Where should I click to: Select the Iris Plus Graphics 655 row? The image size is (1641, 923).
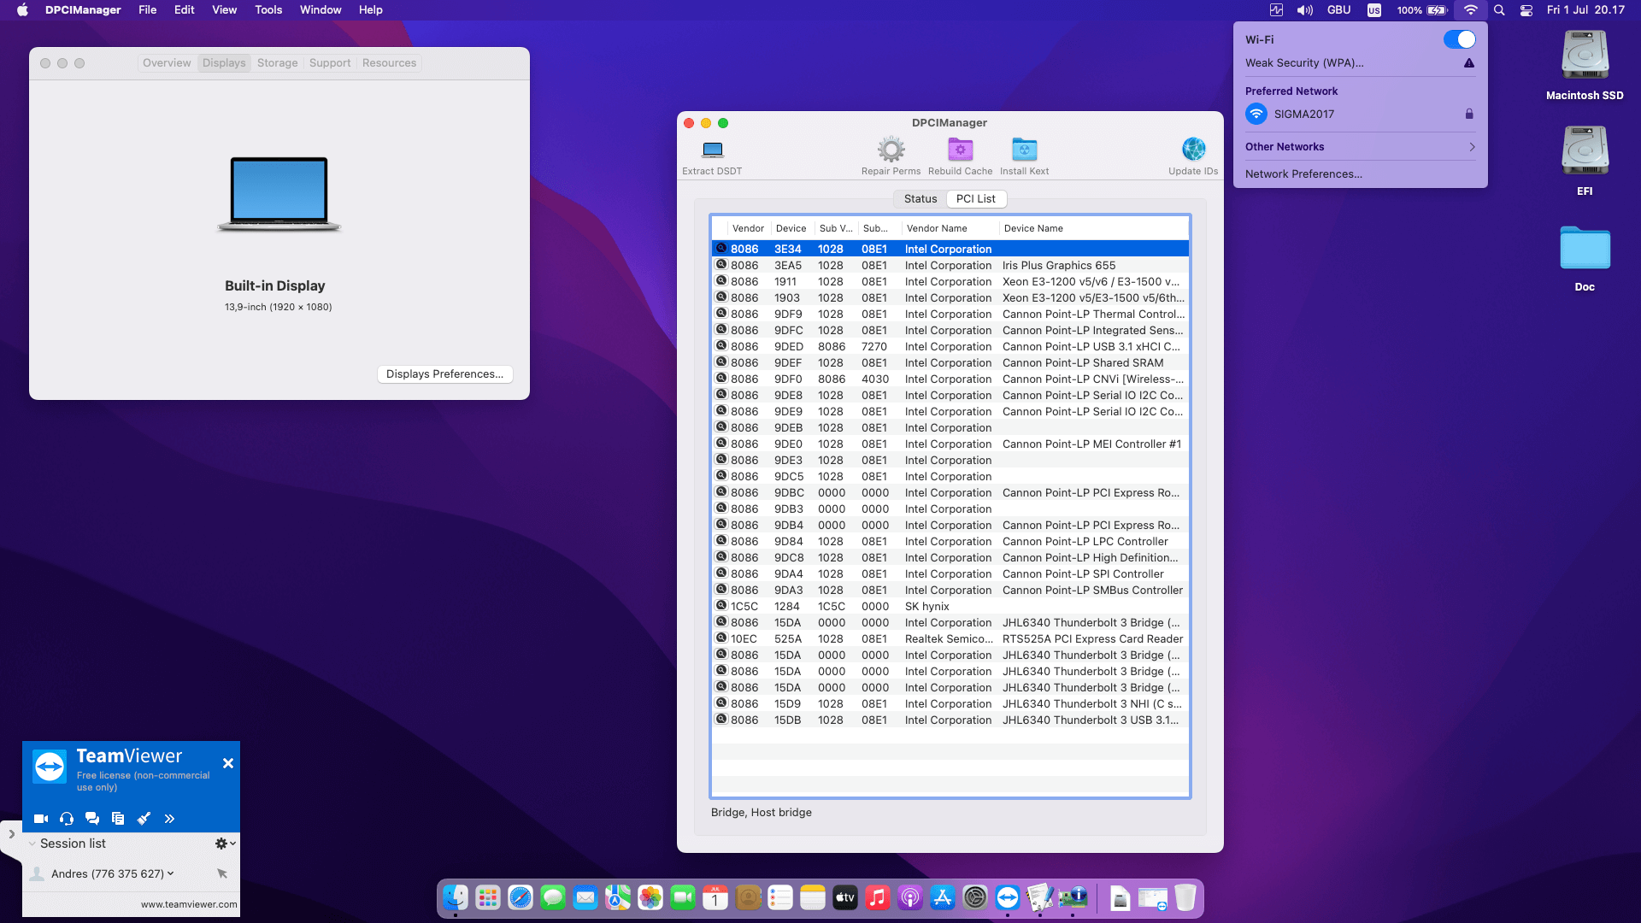pos(950,266)
